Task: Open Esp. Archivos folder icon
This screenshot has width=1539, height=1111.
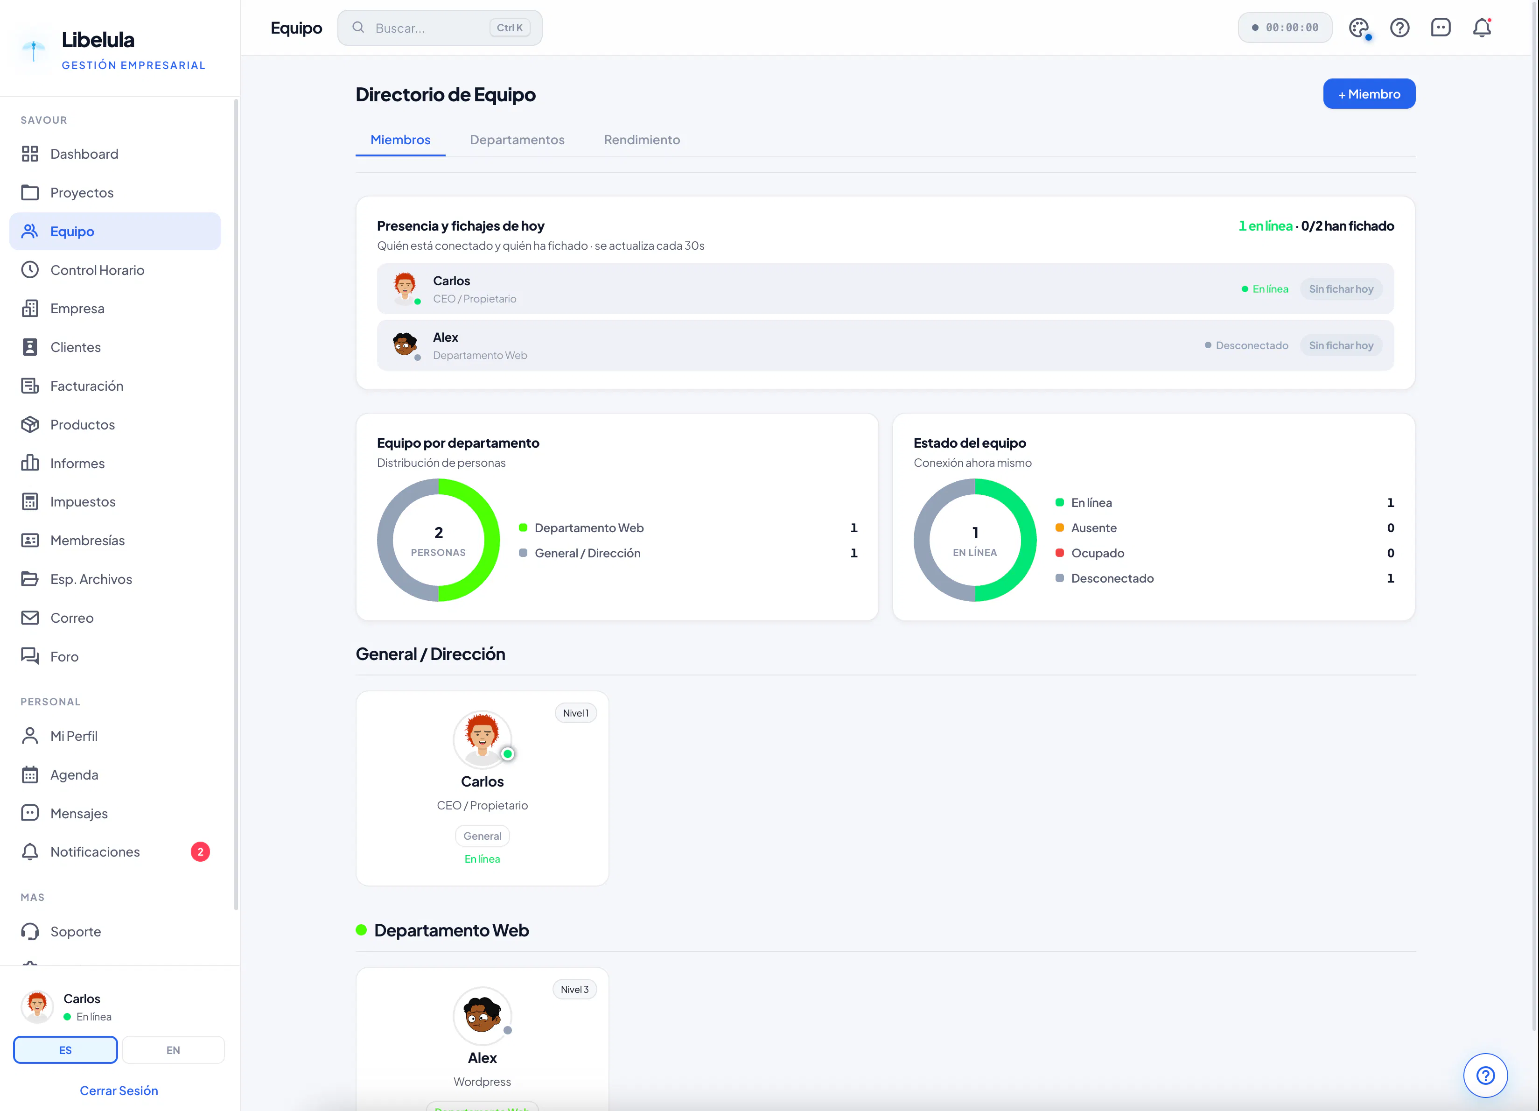Action: [x=30, y=580]
